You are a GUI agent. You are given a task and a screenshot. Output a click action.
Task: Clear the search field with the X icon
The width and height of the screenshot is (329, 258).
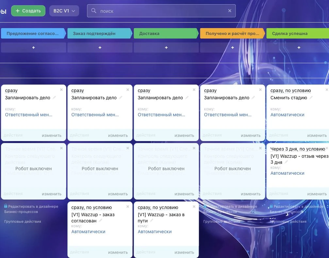tap(230, 11)
